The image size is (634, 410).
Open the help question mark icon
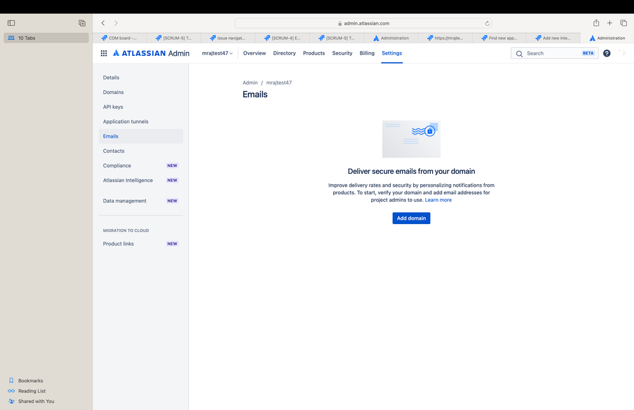607,53
